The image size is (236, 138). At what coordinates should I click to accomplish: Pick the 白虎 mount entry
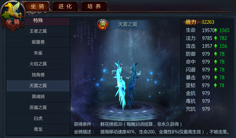click(x=38, y=118)
